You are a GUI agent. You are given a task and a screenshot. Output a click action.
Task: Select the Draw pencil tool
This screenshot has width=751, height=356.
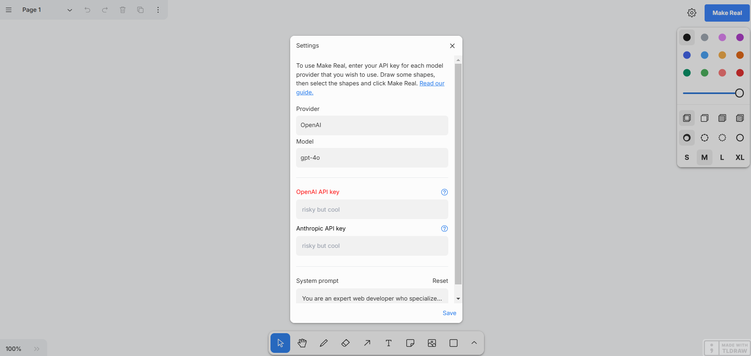pos(323,343)
